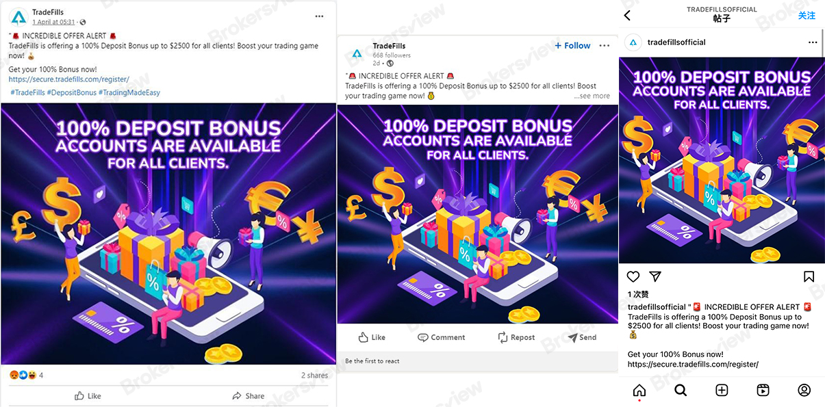This screenshot has width=825, height=407.
Task: Open Instagram home tab icon
Action: (639, 390)
